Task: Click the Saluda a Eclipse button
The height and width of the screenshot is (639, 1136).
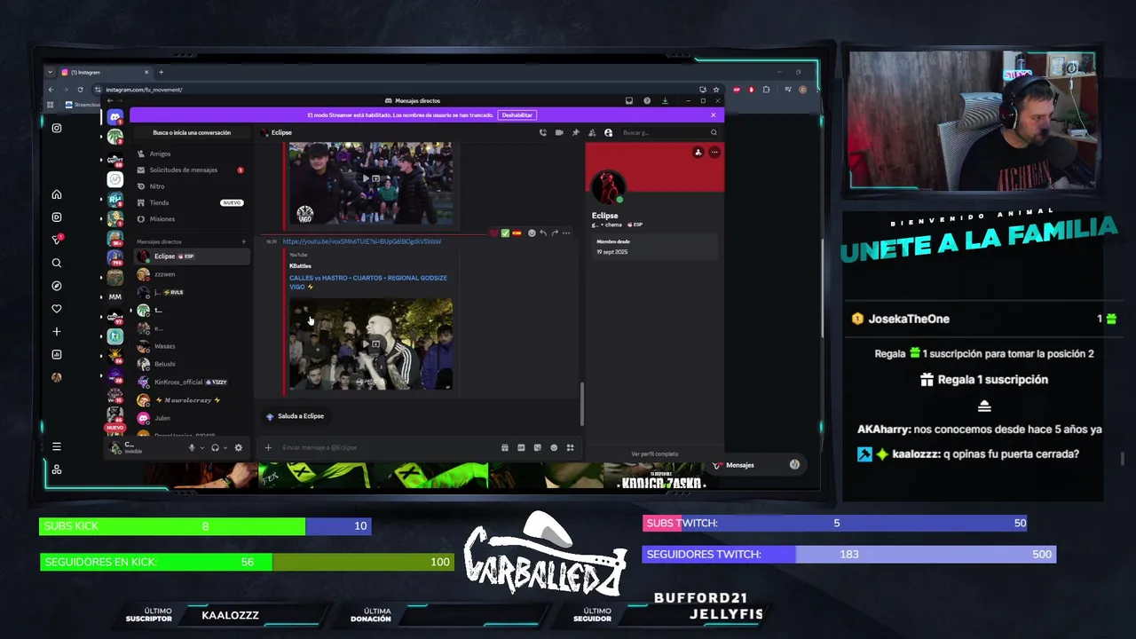Action: pyautogui.click(x=295, y=415)
